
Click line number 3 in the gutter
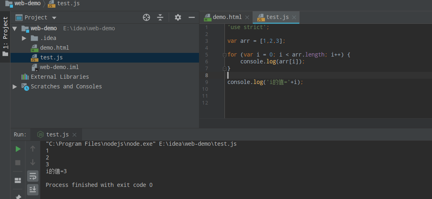pos(206,41)
